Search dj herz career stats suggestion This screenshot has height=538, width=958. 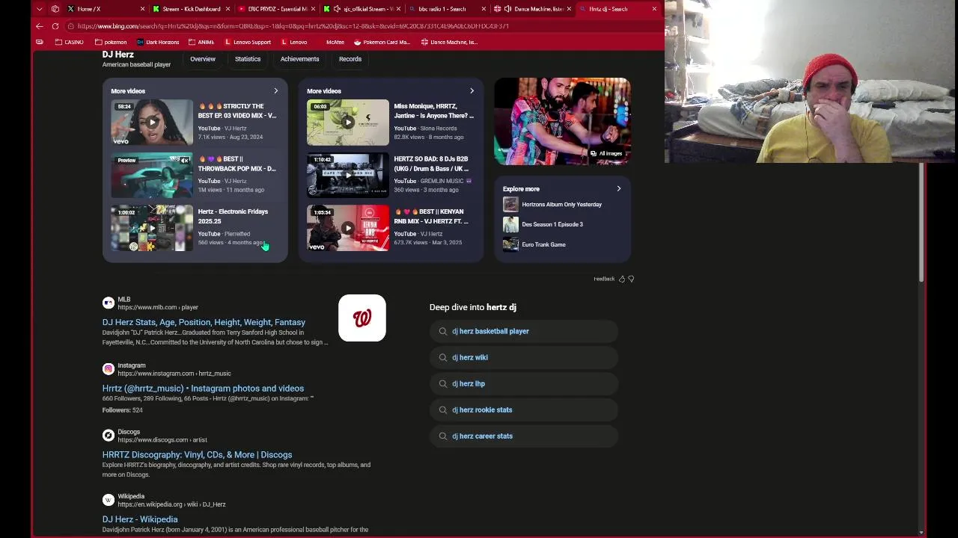tap(524, 436)
